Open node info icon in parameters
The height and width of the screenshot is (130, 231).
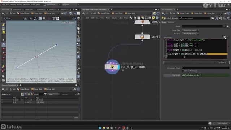tap(225, 18)
